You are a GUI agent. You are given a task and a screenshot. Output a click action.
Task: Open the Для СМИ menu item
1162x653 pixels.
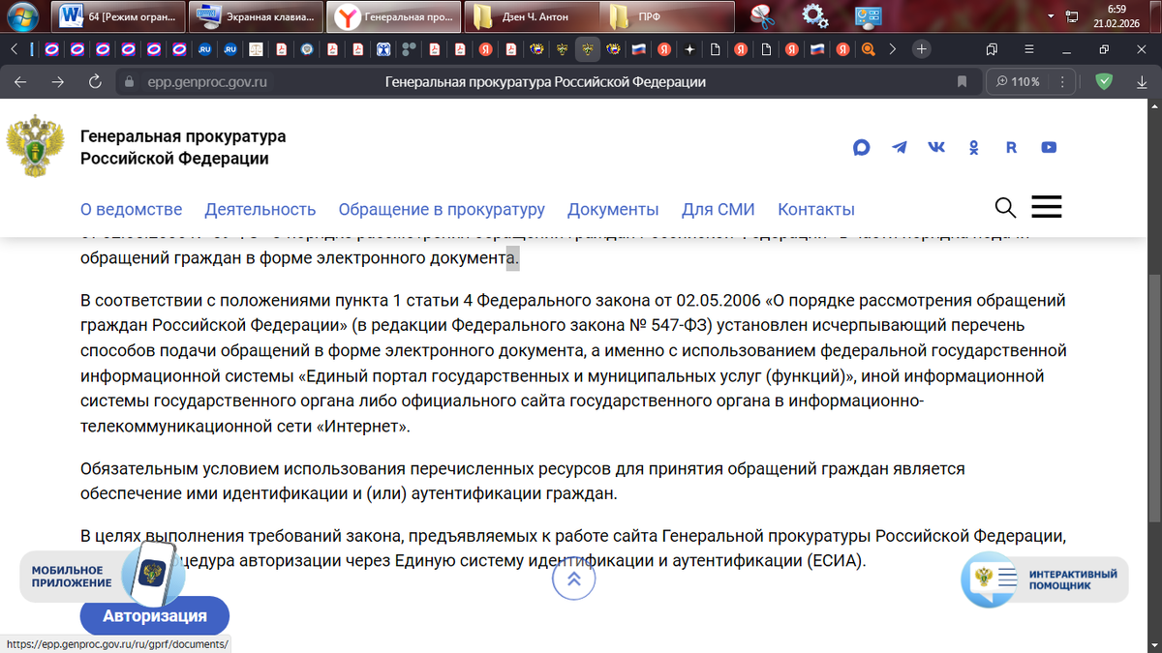coord(718,209)
